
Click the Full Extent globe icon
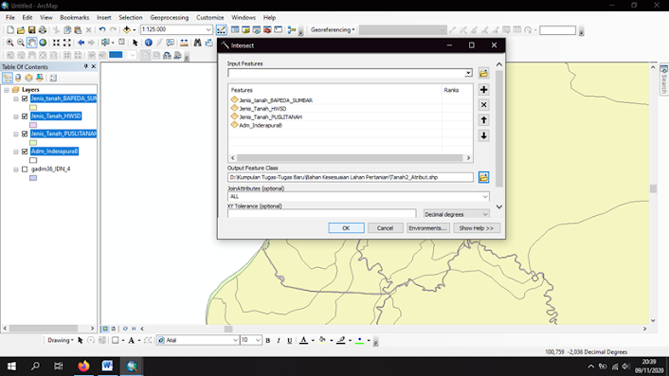[43, 43]
